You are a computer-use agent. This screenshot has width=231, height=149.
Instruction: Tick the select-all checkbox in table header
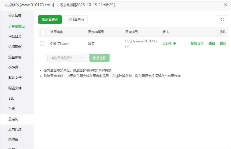pyautogui.click(x=43, y=32)
